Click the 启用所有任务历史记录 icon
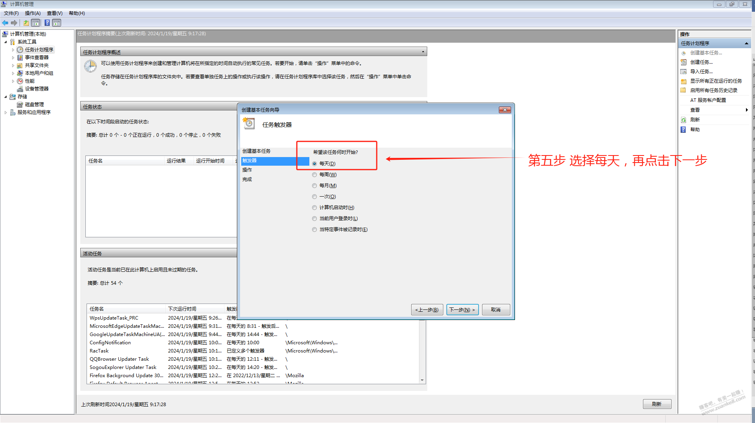This screenshot has height=423, width=755. click(x=683, y=90)
